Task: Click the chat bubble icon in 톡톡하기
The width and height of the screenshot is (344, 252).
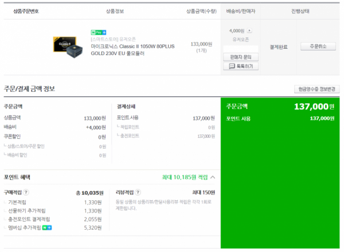Action: tap(232, 66)
